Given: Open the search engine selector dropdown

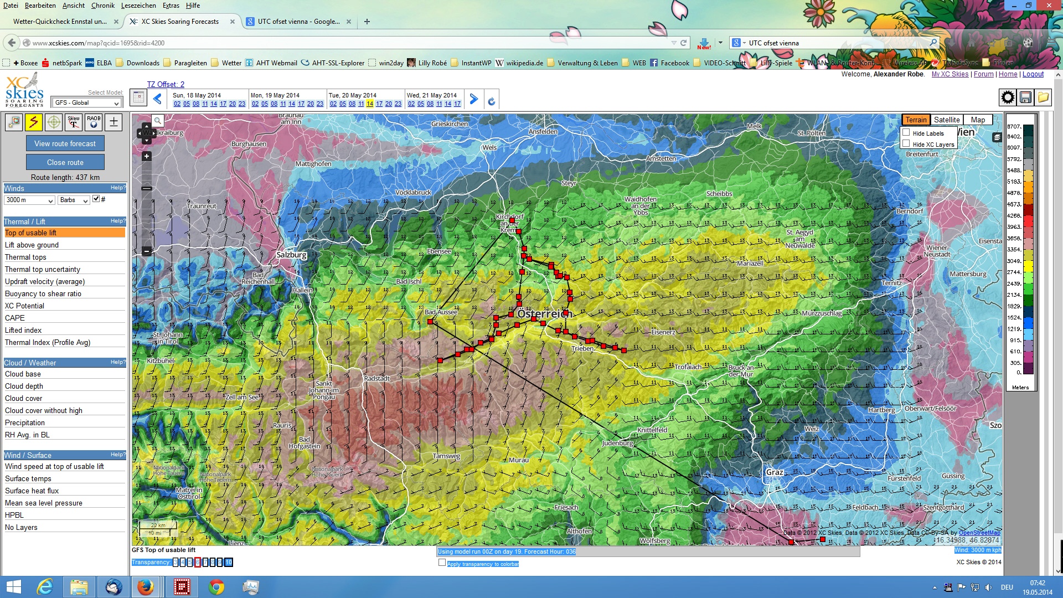Looking at the screenshot, I should click(739, 43).
